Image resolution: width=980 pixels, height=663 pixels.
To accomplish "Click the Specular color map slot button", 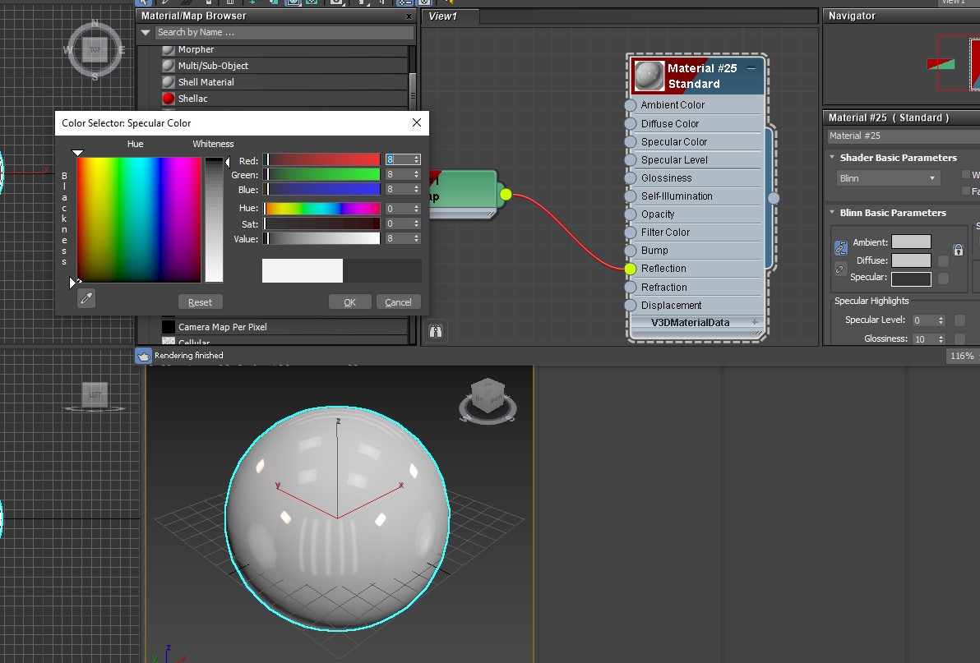I will [x=944, y=279].
